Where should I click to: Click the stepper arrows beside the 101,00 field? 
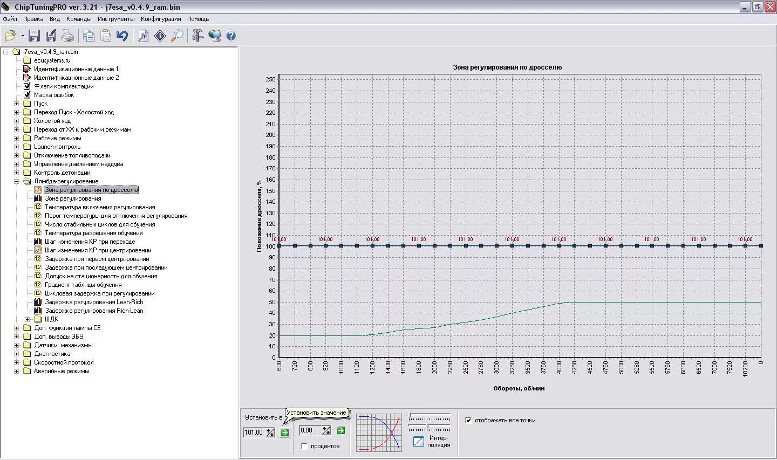270,432
